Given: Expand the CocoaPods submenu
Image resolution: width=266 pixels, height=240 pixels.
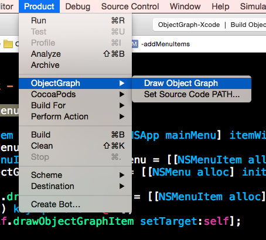Looking at the screenshot, I should click(x=76, y=94).
